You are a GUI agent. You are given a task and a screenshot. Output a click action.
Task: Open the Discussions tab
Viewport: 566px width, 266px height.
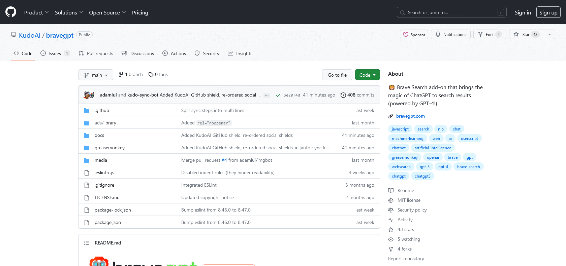coord(138,53)
